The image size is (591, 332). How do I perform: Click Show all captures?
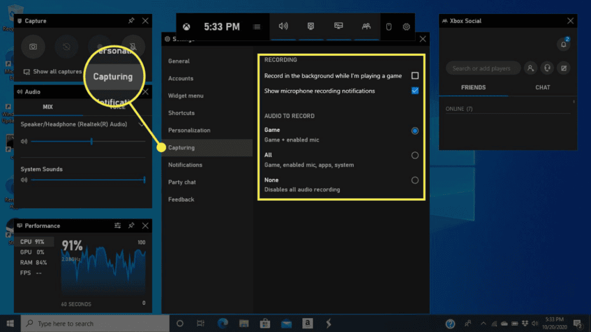point(51,71)
